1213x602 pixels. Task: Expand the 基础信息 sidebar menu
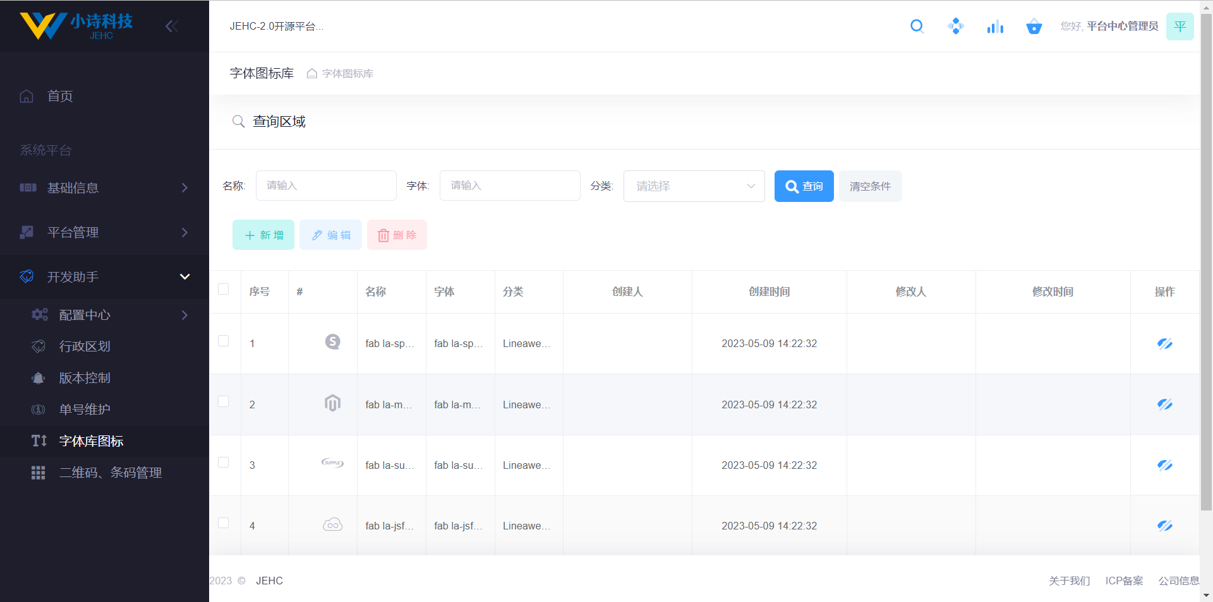[x=104, y=188]
